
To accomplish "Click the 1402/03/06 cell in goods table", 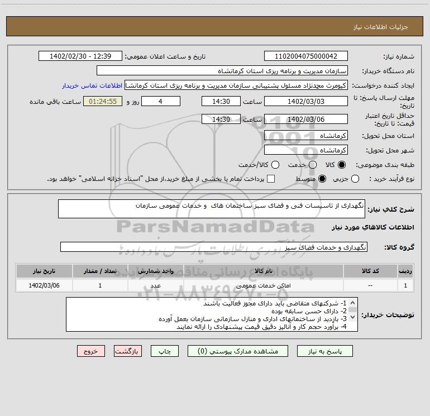I will (x=44, y=285).
